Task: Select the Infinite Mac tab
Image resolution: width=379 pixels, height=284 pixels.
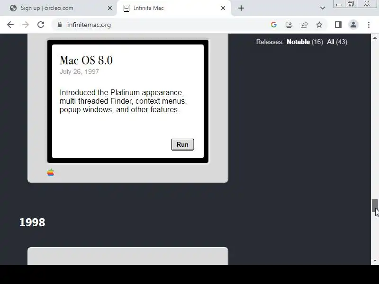Action: pos(174,8)
